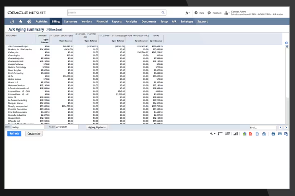Click the circular icon below info icon
This screenshot has height=196, width=295.
point(287,46)
